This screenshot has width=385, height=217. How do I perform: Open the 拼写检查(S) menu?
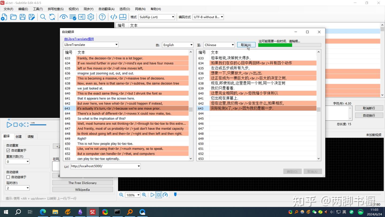tap(56, 9)
